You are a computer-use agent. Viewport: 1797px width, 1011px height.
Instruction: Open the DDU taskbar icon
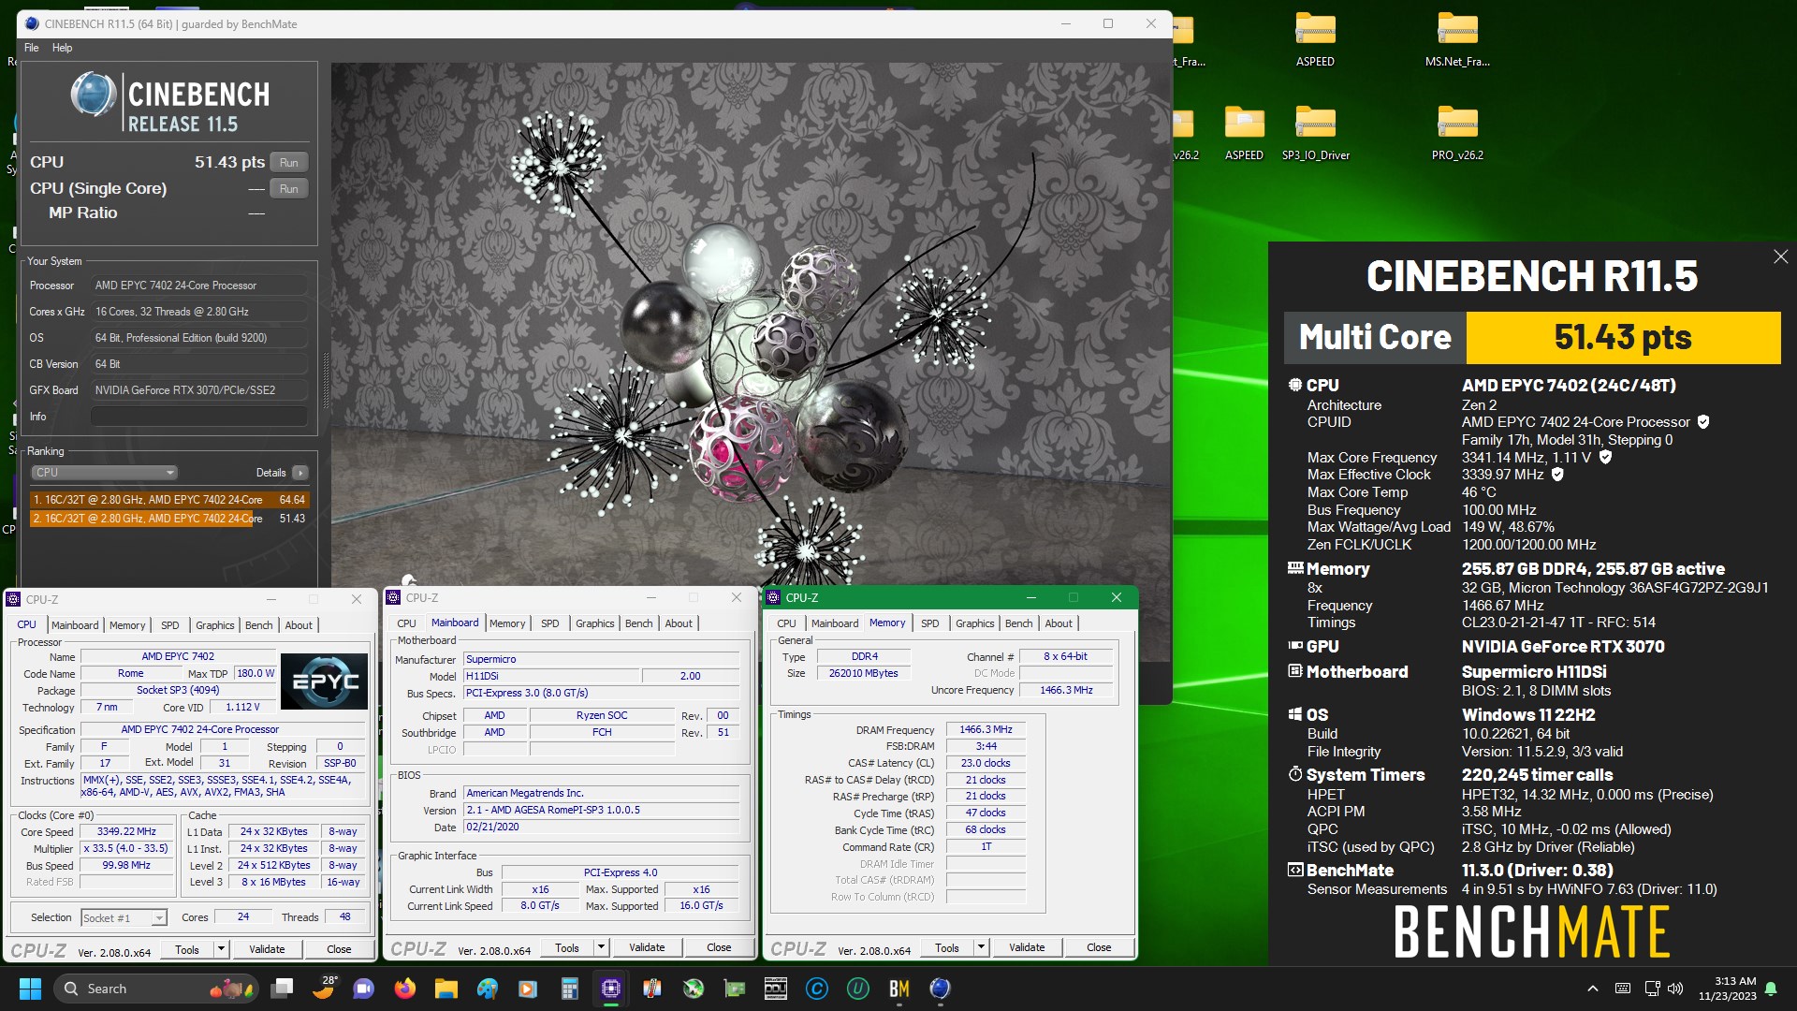point(775,989)
